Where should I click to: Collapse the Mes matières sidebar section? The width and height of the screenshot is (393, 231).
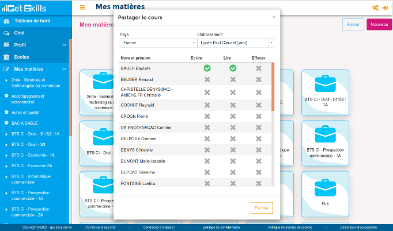click(x=64, y=69)
